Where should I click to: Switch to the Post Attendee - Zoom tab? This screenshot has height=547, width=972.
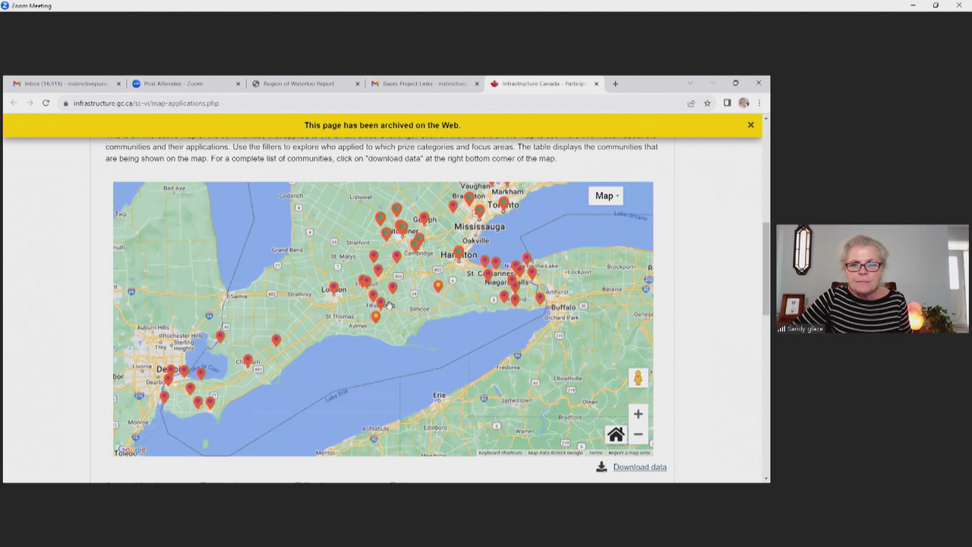(173, 84)
